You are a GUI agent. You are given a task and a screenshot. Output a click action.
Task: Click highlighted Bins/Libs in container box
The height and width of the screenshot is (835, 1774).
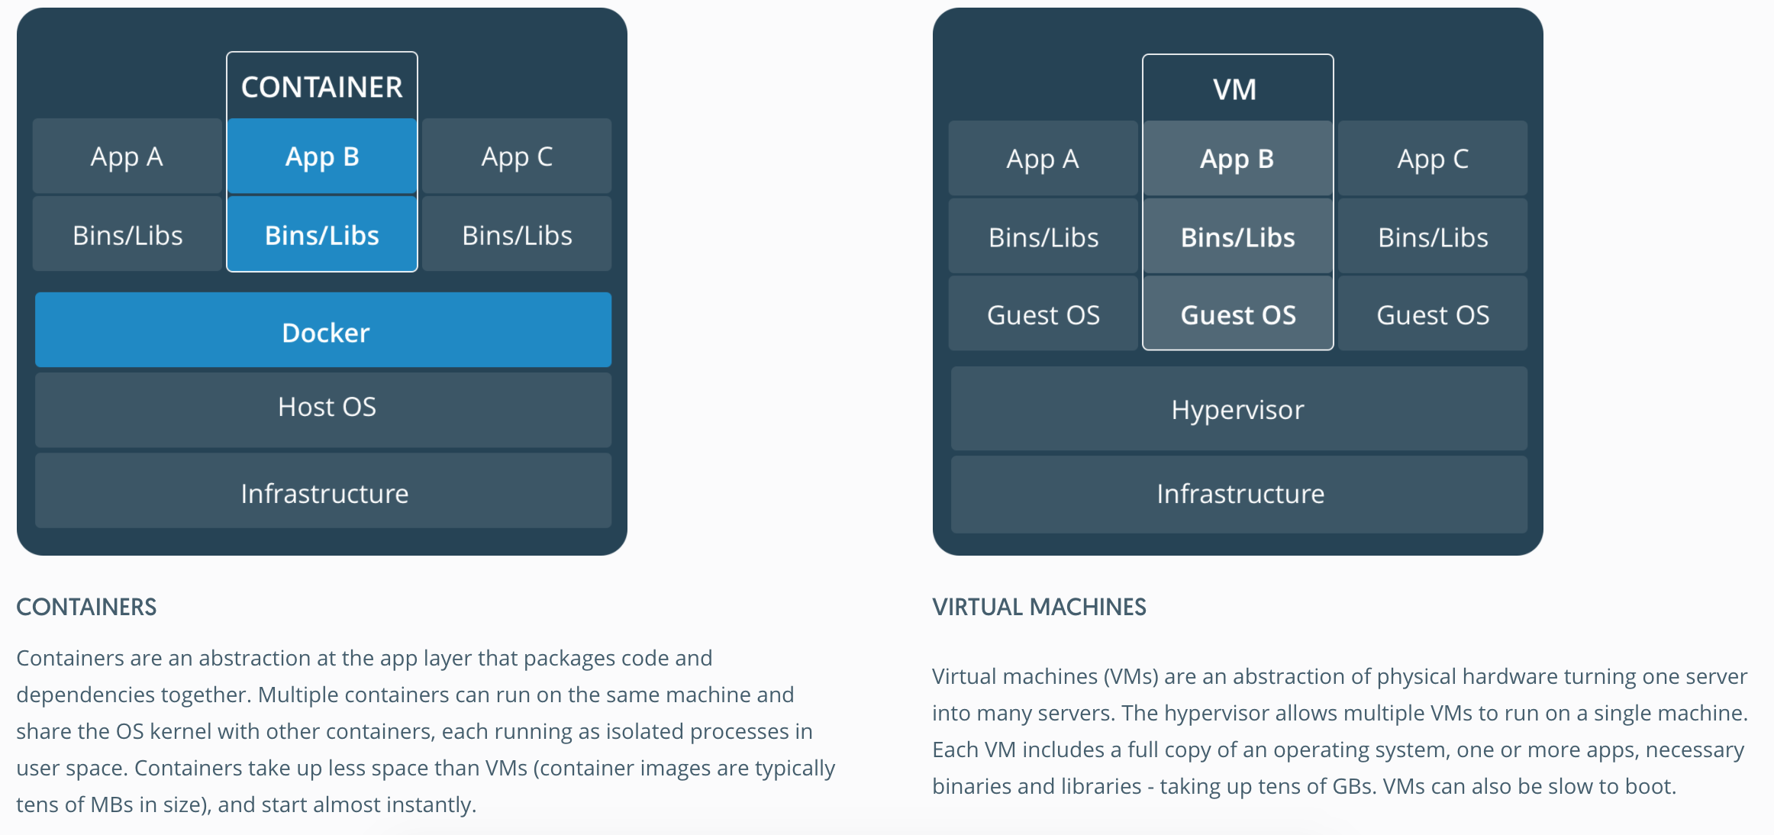[x=321, y=235]
